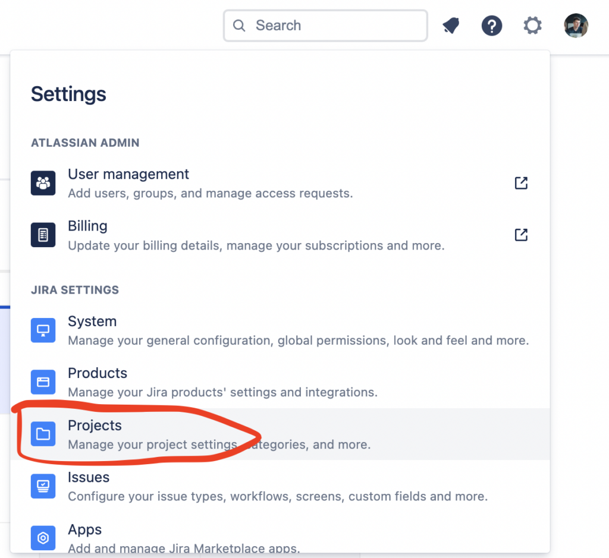Click the Billing document icon
609x558 pixels.
pos(43,235)
